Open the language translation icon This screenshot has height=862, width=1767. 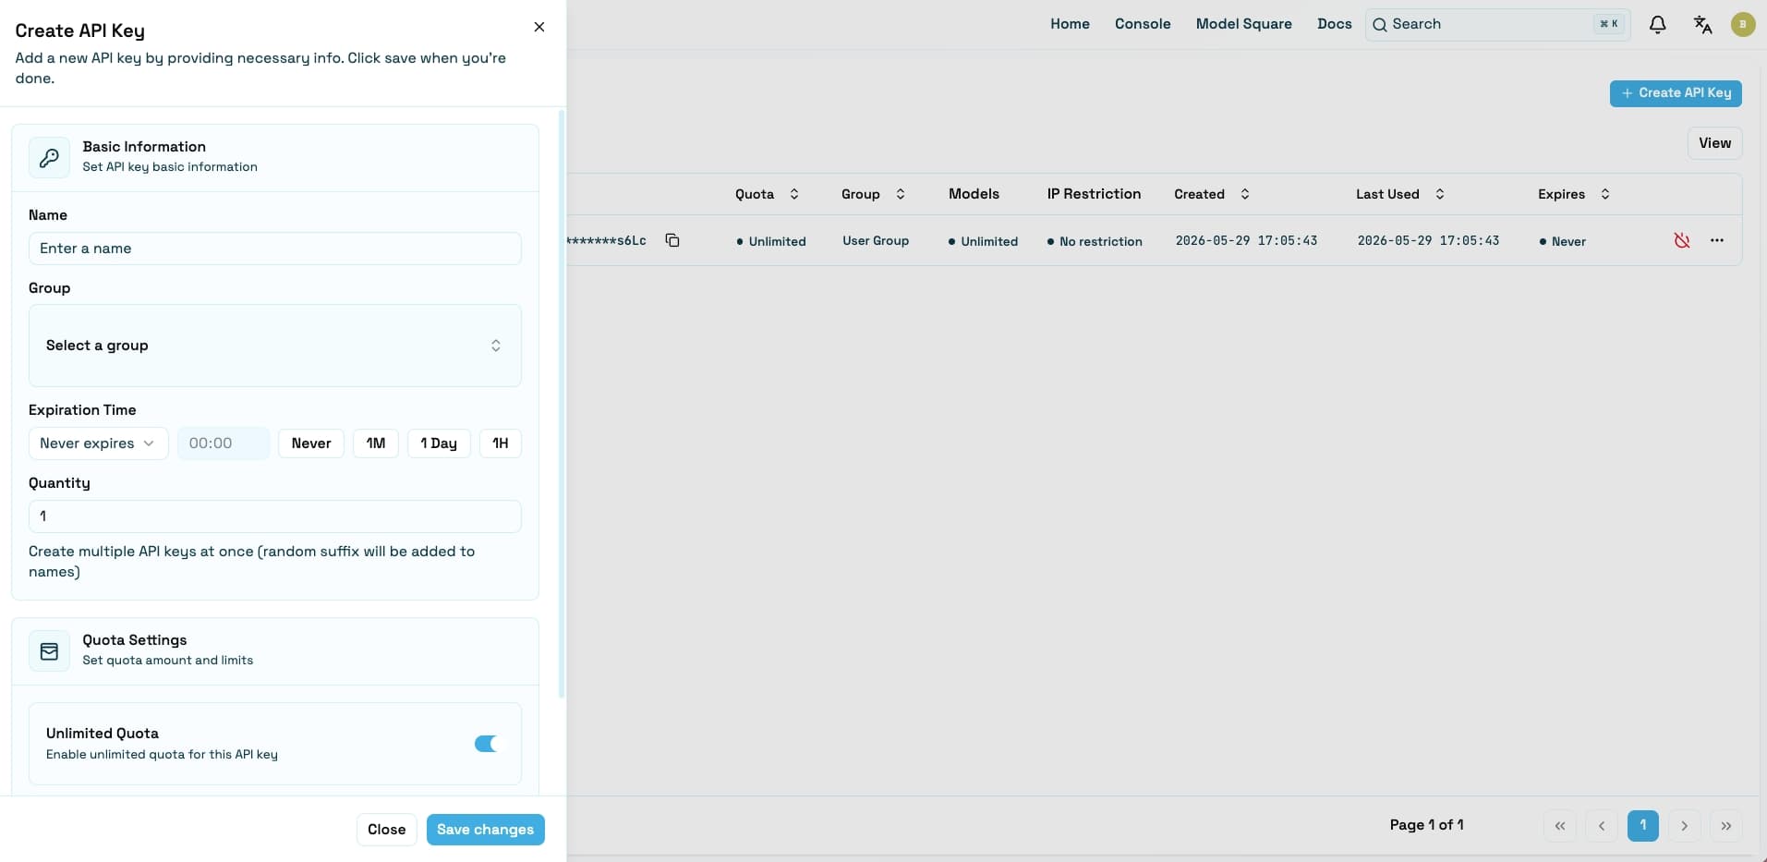[x=1702, y=25]
